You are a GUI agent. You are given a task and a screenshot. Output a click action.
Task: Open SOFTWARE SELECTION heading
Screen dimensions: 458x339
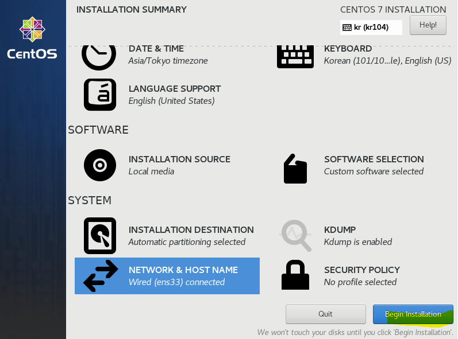[374, 159]
